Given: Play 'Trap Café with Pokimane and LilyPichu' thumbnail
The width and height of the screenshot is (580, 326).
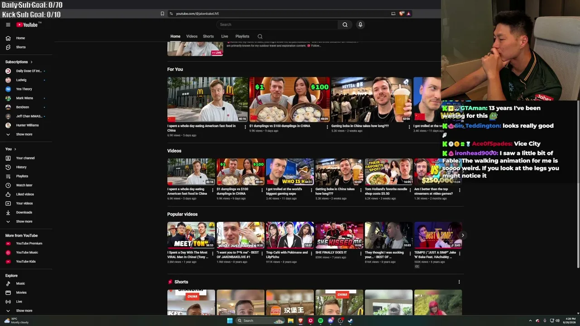Looking at the screenshot, I should pyautogui.click(x=290, y=235).
